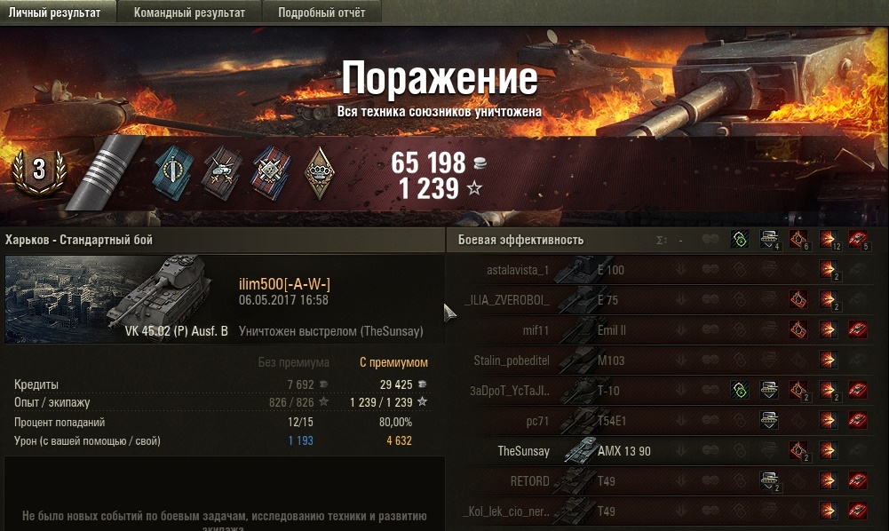Select the TheSunsay AMX 13 90 row

tap(667, 450)
